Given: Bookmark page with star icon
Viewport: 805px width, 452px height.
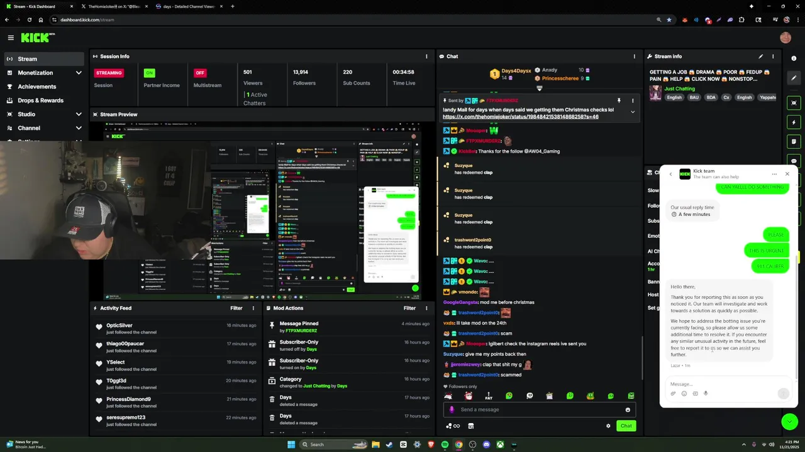Looking at the screenshot, I should pyautogui.click(x=669, y=19).
